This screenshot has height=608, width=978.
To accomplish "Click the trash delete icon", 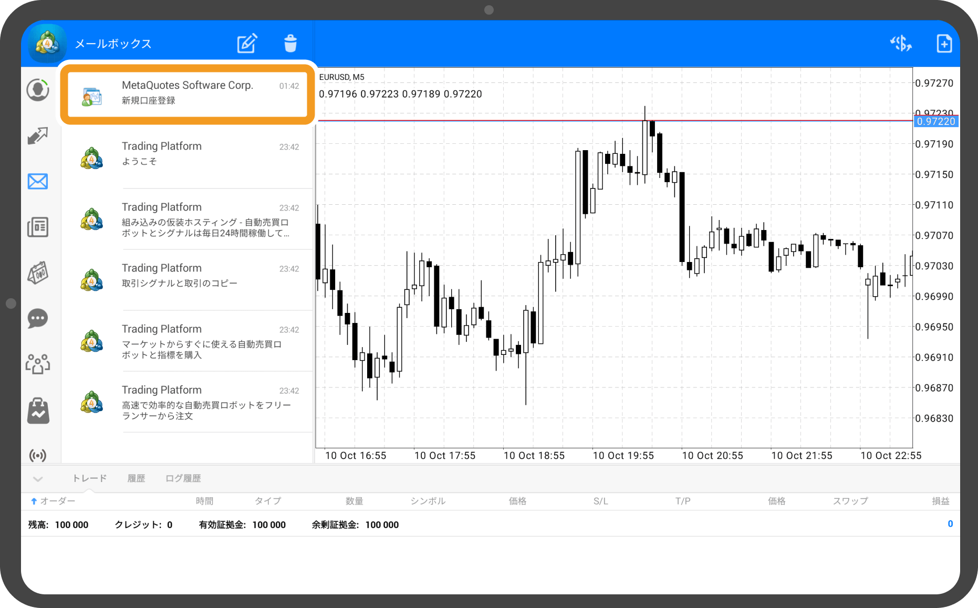I will tap(290, 44).
